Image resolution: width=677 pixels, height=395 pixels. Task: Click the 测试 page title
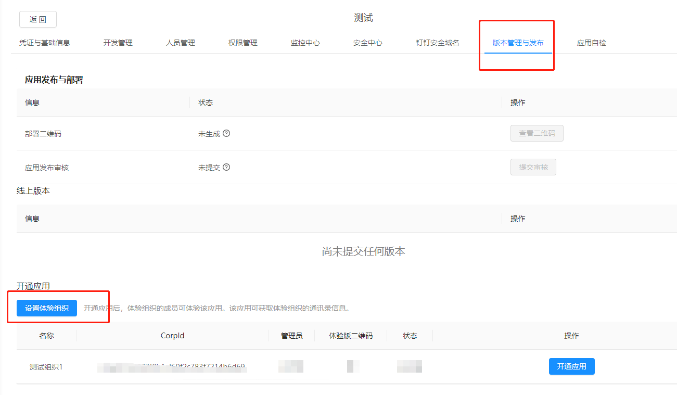(x=363, y=18)
